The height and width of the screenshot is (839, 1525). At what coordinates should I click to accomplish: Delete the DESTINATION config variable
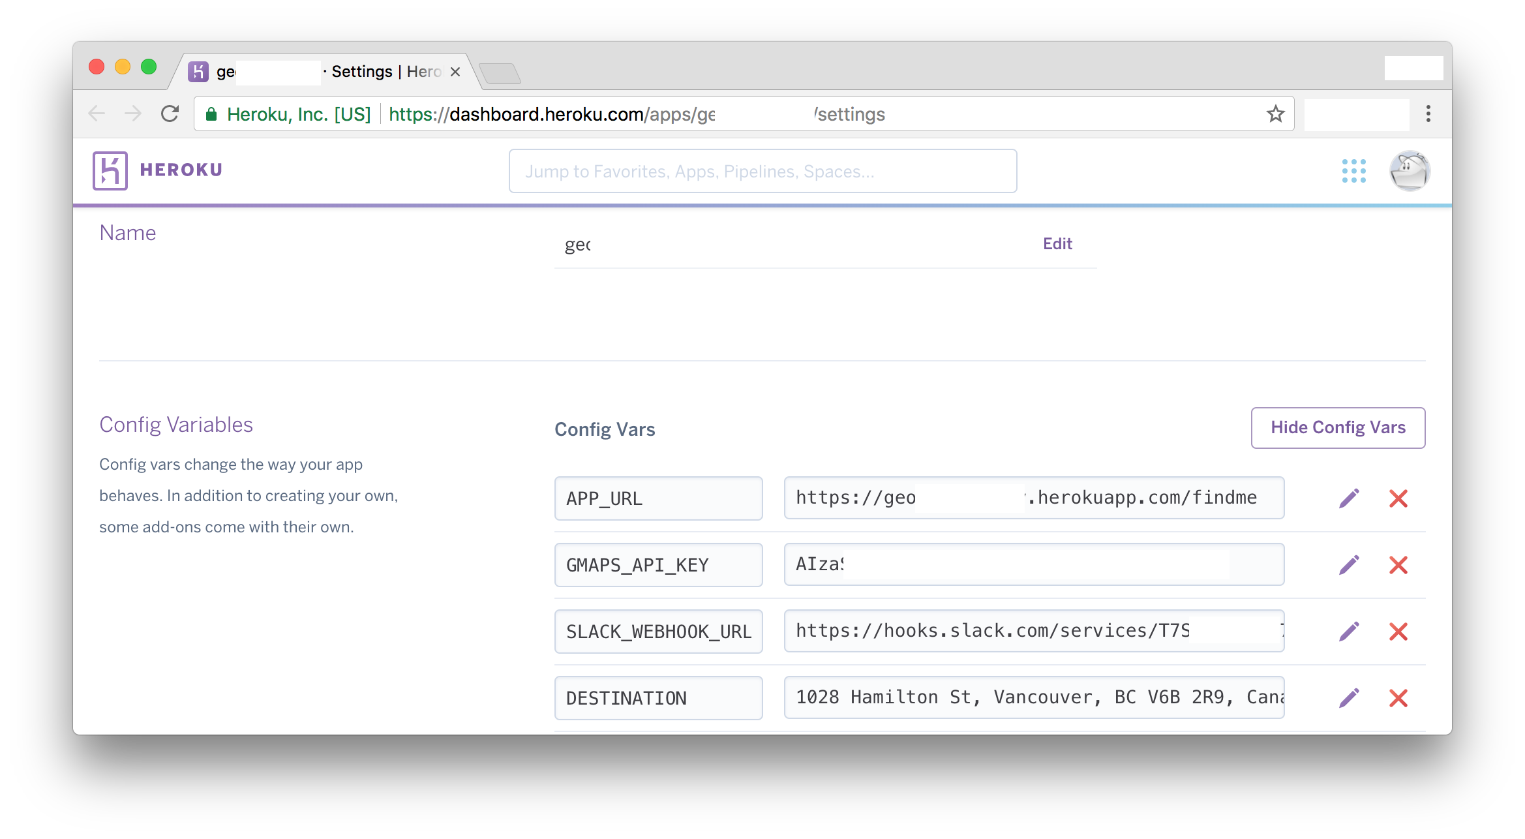click(1398, 698)
